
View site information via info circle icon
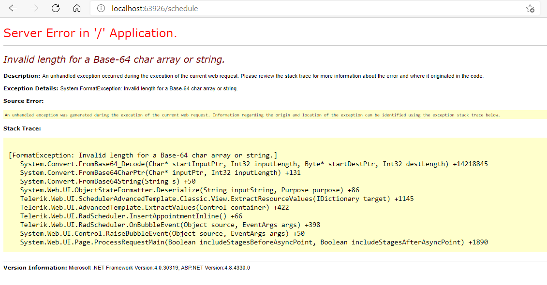pyautogui.click(x=101, y=8)
